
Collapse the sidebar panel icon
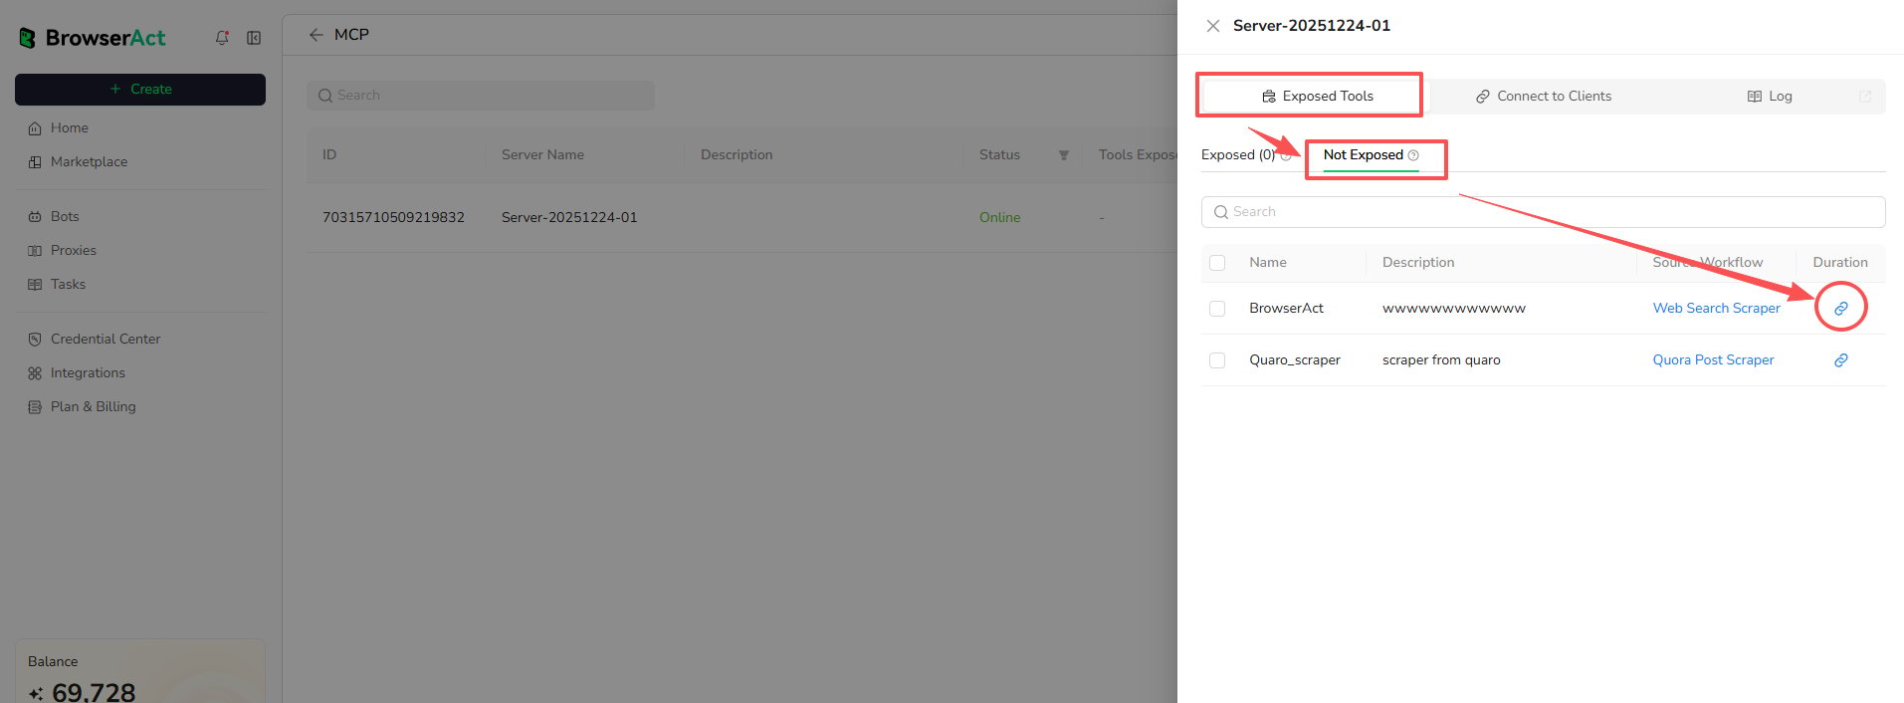pyautogui.click(x=254, y=38)
